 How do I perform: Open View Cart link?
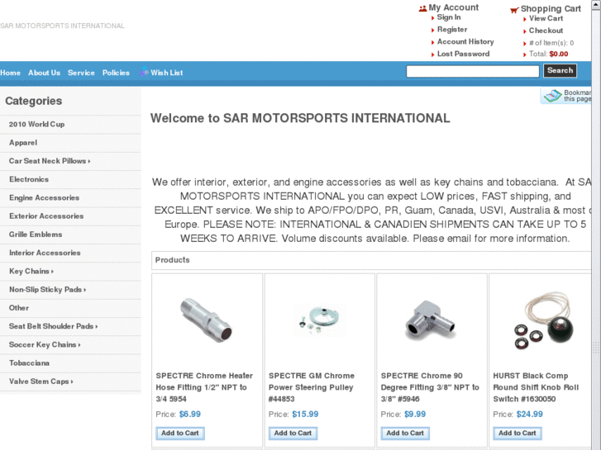pyautogui.click(x=546, y=18)
